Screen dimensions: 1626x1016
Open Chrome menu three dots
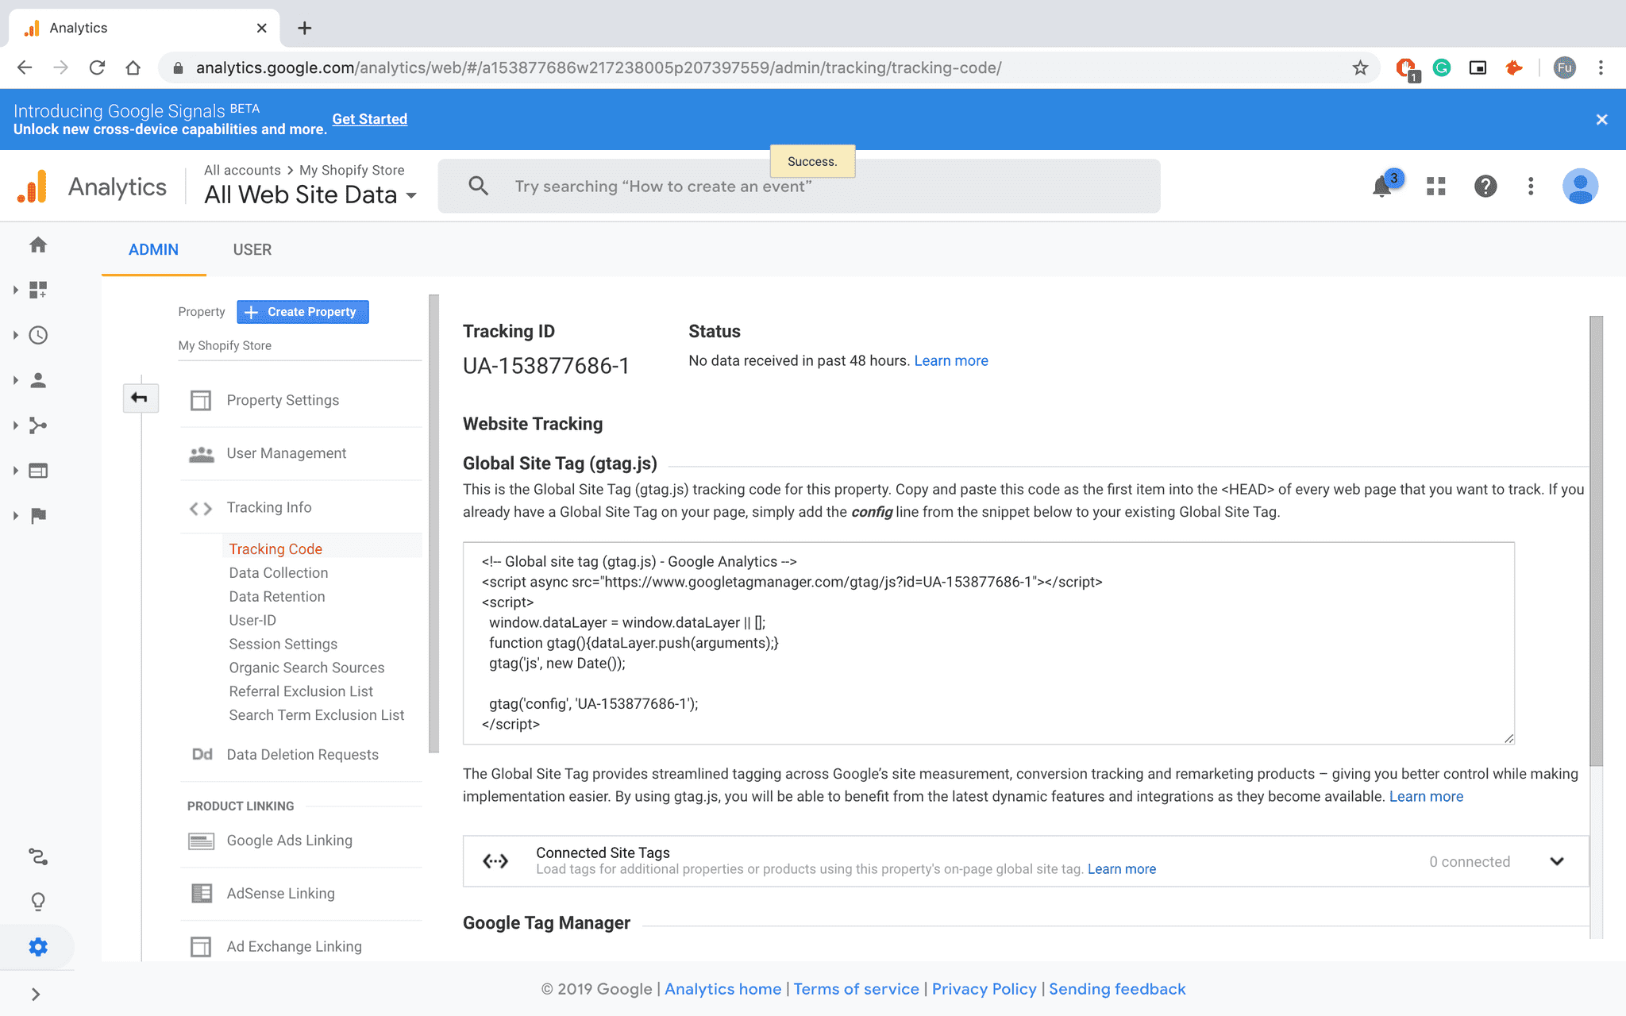pyautogui.click(x=1601, y=67)
